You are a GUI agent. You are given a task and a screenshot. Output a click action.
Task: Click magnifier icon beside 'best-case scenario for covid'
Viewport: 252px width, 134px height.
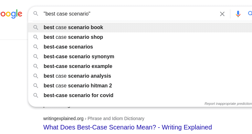pos(36,95)
